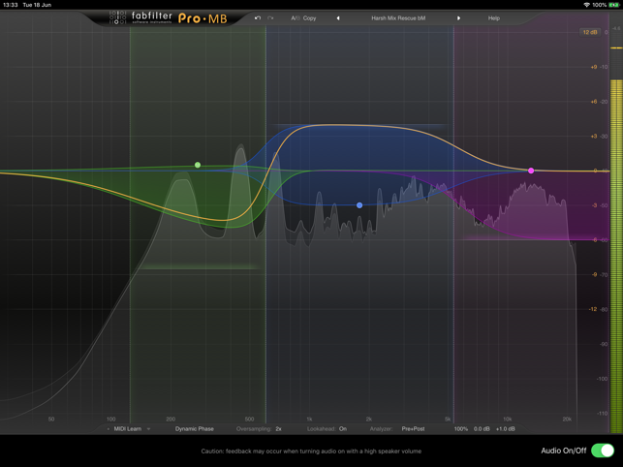Click the 10k frequency label
The image size is (623, 467).
click(507, 419)
